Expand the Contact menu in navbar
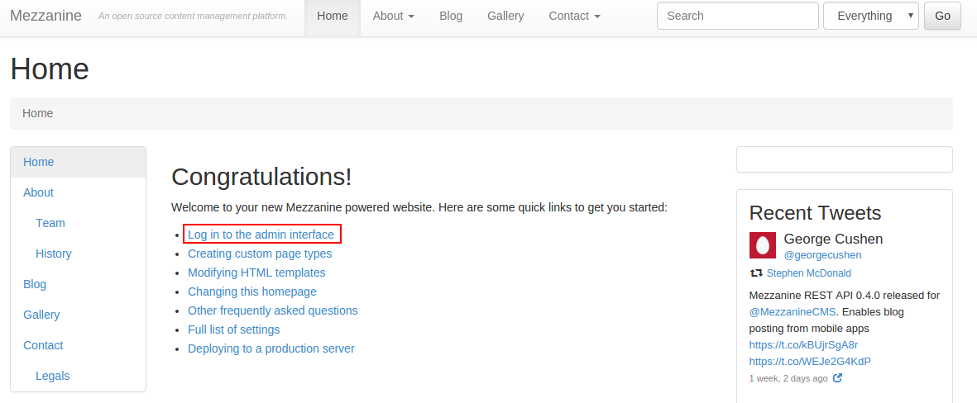The image size is (977, 403). 574,17
